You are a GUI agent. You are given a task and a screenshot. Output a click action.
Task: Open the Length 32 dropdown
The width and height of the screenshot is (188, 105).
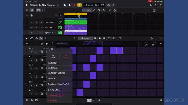coord(154,44)
